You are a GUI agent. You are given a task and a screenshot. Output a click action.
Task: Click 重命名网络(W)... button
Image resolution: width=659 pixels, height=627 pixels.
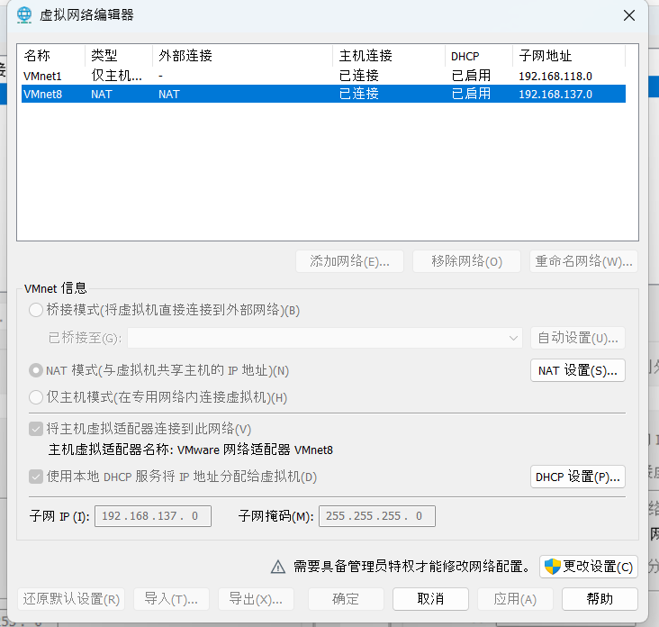click(583, 261)
